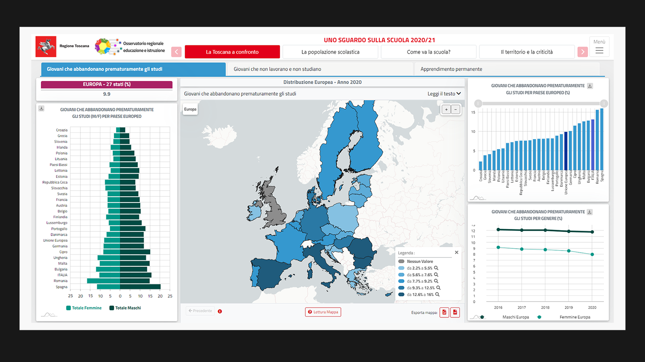Open the Menù hamburger icon
645x362 pixels.
click(x=599, y=51)
